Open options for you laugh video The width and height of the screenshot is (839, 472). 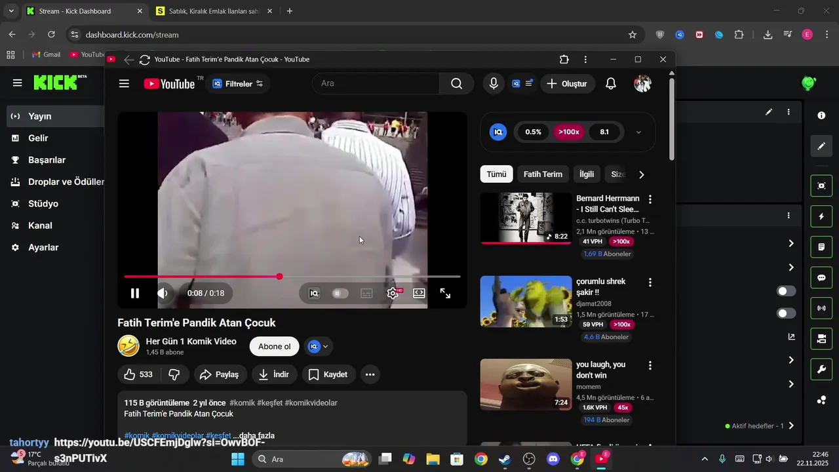coord(650,366)
